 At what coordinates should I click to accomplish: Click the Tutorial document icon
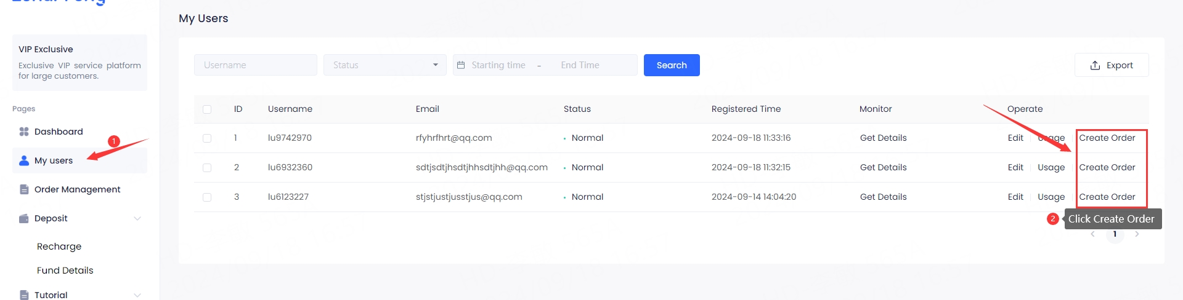tap(24, 295)
